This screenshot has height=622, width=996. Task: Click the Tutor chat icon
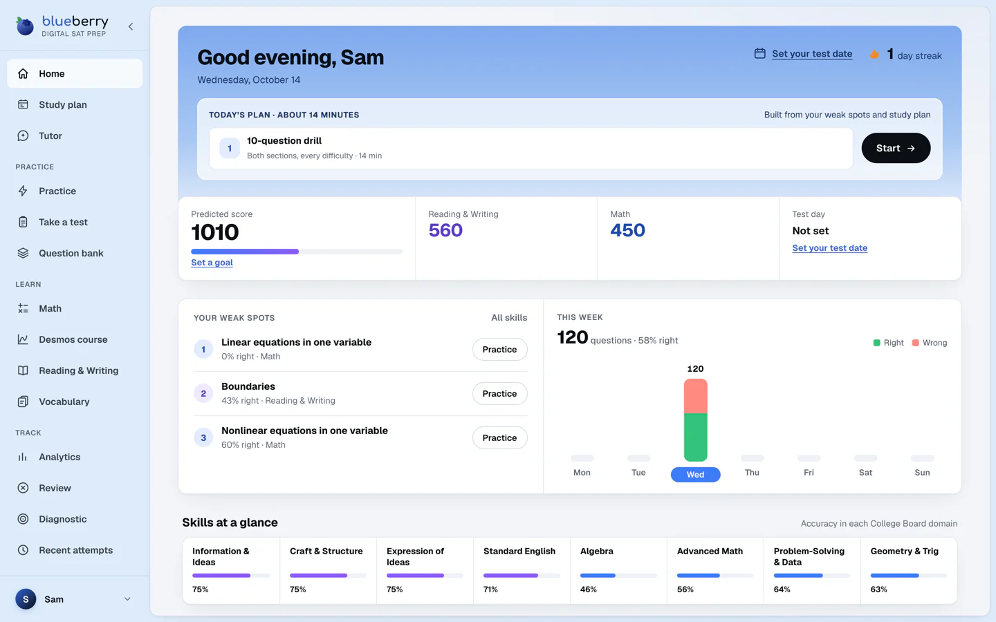pos(23,135)
